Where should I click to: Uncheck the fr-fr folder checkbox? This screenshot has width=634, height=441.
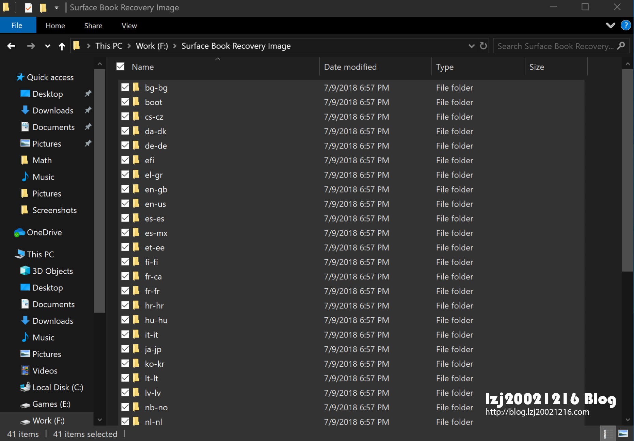pyautogui.click(x=125, y=291)
